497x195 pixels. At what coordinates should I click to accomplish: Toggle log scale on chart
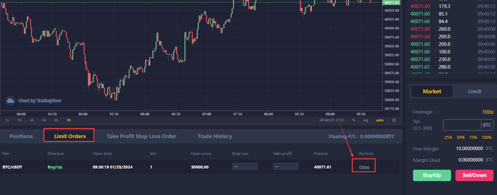(365, 120)
